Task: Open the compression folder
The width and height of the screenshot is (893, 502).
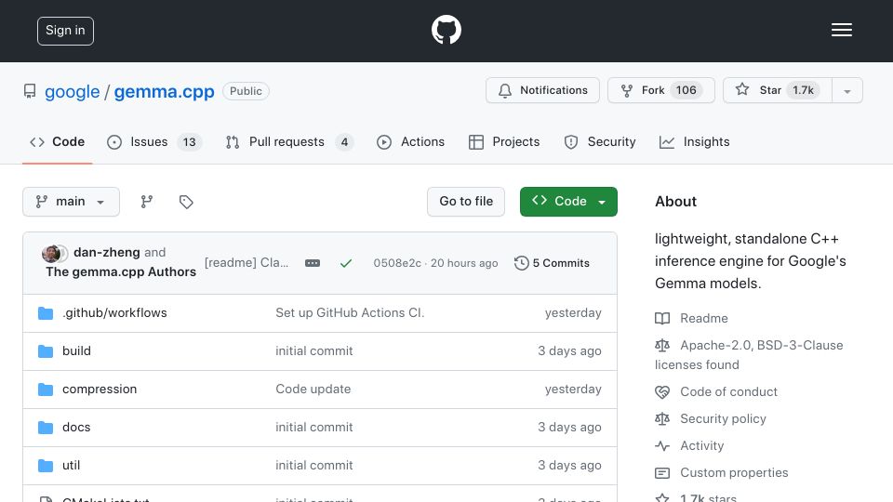Action: 100,390
